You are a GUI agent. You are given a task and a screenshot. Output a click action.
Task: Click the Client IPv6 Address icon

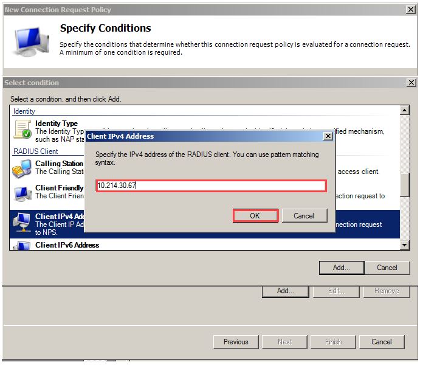click(22, 245)
